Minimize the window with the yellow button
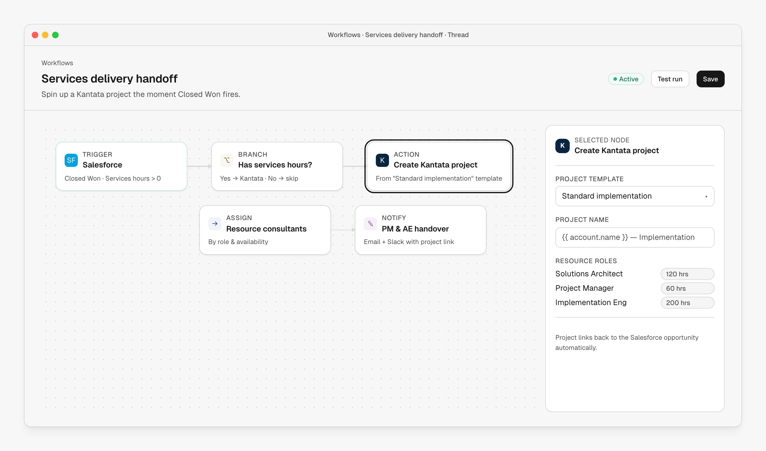The width and height of the screenshot is (766, 451). pos(45,35)
